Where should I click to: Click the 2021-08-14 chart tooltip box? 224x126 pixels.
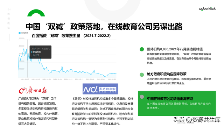(41, 52)
